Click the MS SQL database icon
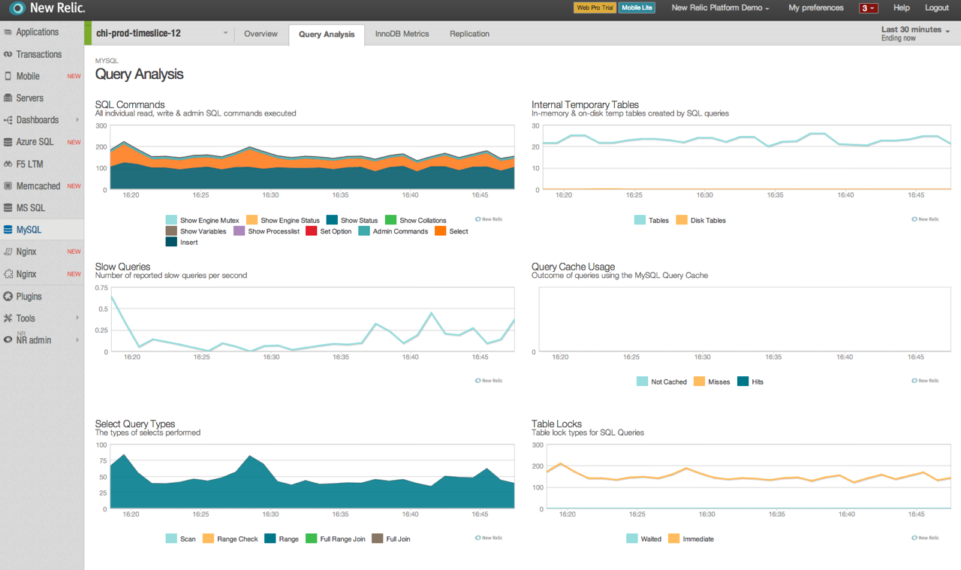Image resolution: width=961 pixels, height=570 pixels. (8, 207)
